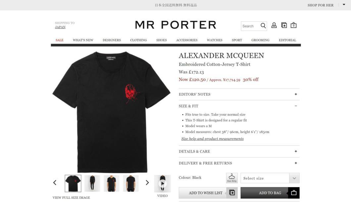Click Add to Bag button
This screenshot has height=202, width=351.
point(270,193)
